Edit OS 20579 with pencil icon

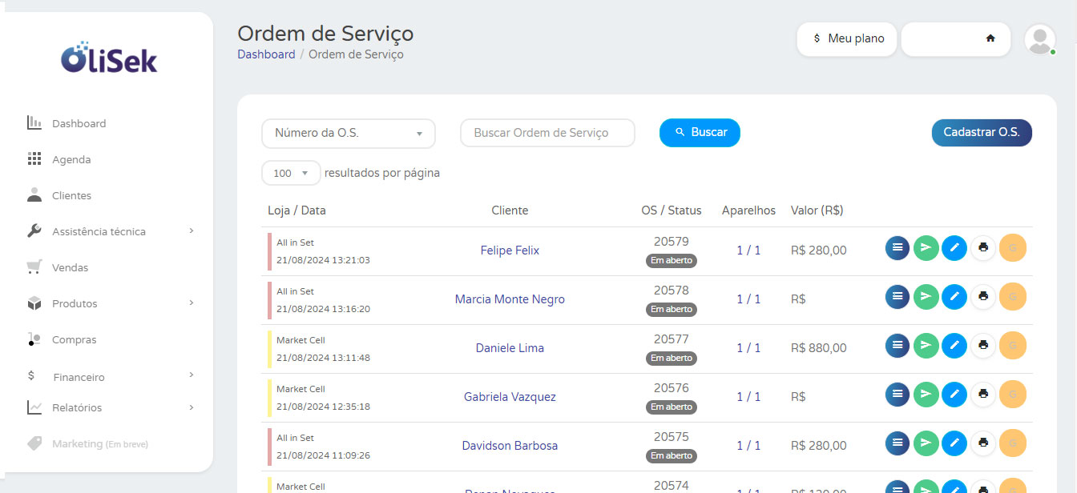[x=954, y=248]
